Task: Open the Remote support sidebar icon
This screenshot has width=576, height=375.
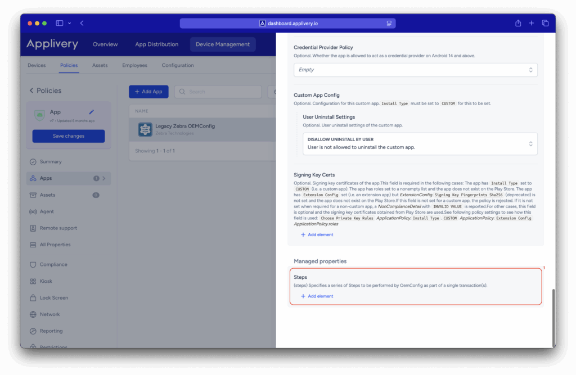Action: (x=33, y=228)
